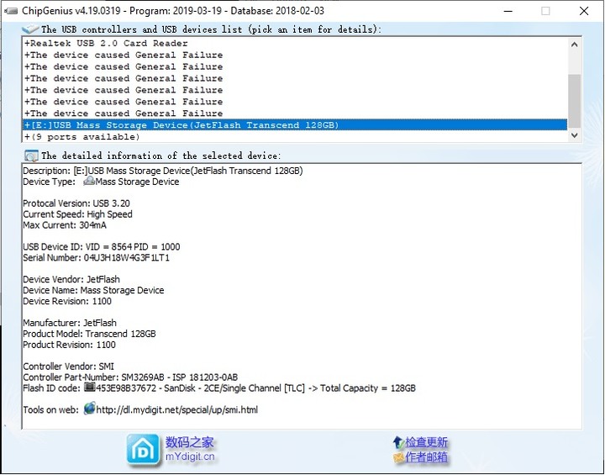Screen dimensions: 605x475
Task: Open the dl.mydigit.net smi.html tools link
Action: (x=176, y=409)
